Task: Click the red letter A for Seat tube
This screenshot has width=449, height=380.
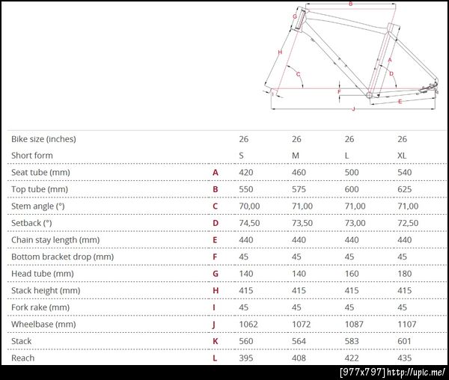Action: (x=216, y=173)
